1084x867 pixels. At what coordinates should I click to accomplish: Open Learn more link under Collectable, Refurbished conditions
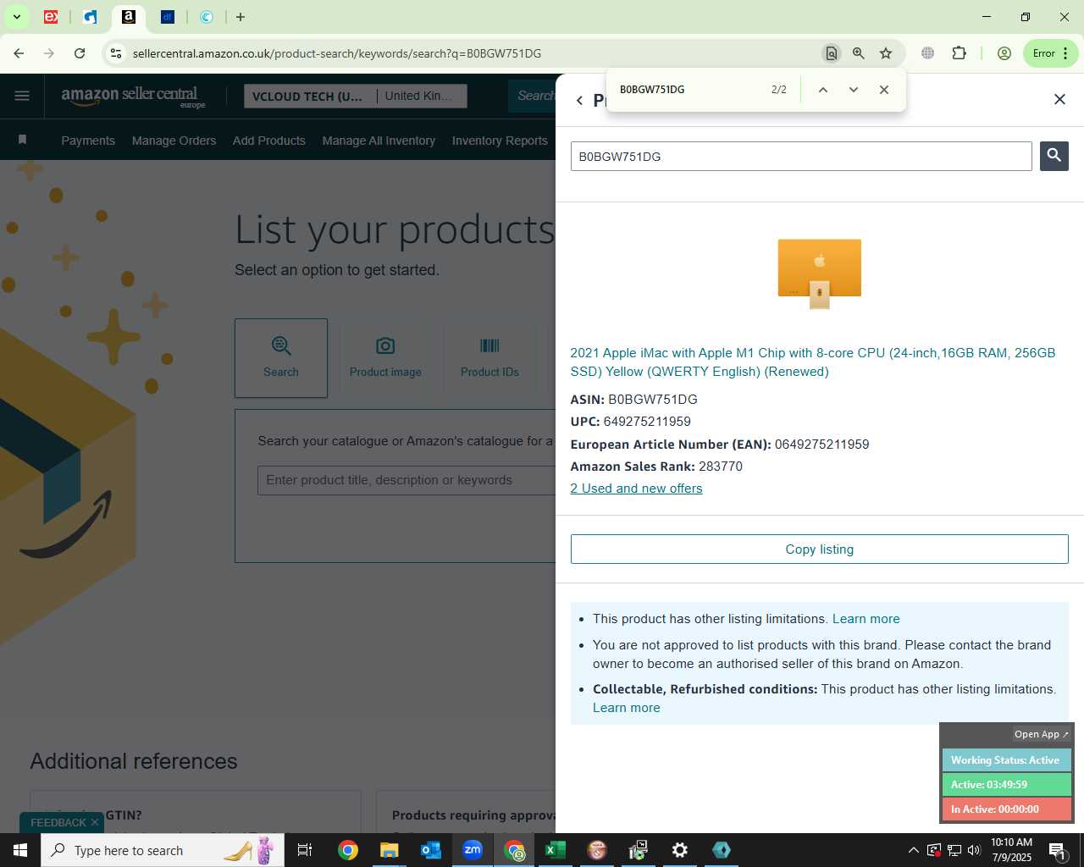click(626, 708)
